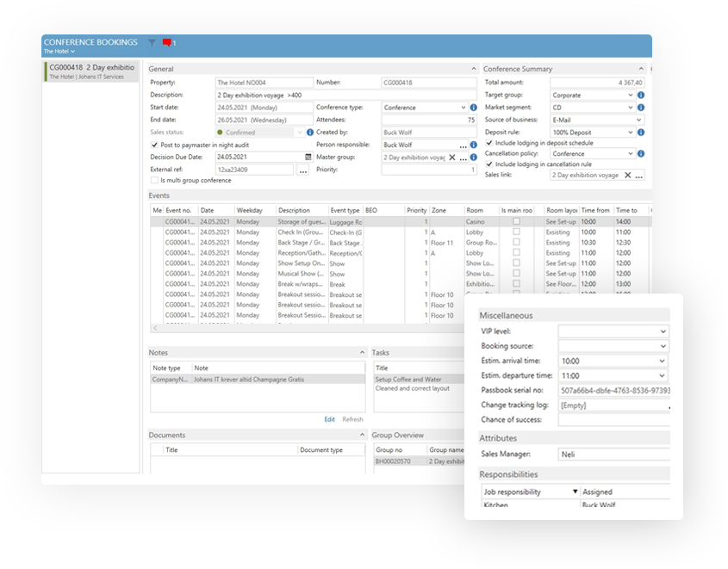Check Is main room for Casino row
728x569 pixels.
(516, 222)
